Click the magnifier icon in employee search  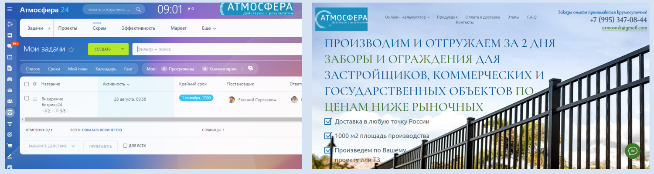(138, 9)
